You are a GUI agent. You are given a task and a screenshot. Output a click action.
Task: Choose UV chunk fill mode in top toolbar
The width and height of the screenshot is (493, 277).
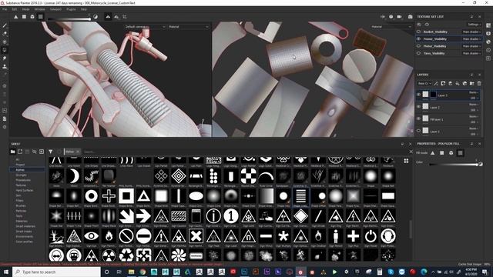(41, 17)
